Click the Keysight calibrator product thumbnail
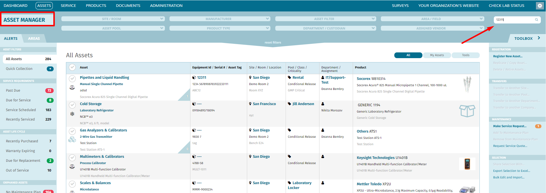Viewport: 546px width, 193px height. 467,164
